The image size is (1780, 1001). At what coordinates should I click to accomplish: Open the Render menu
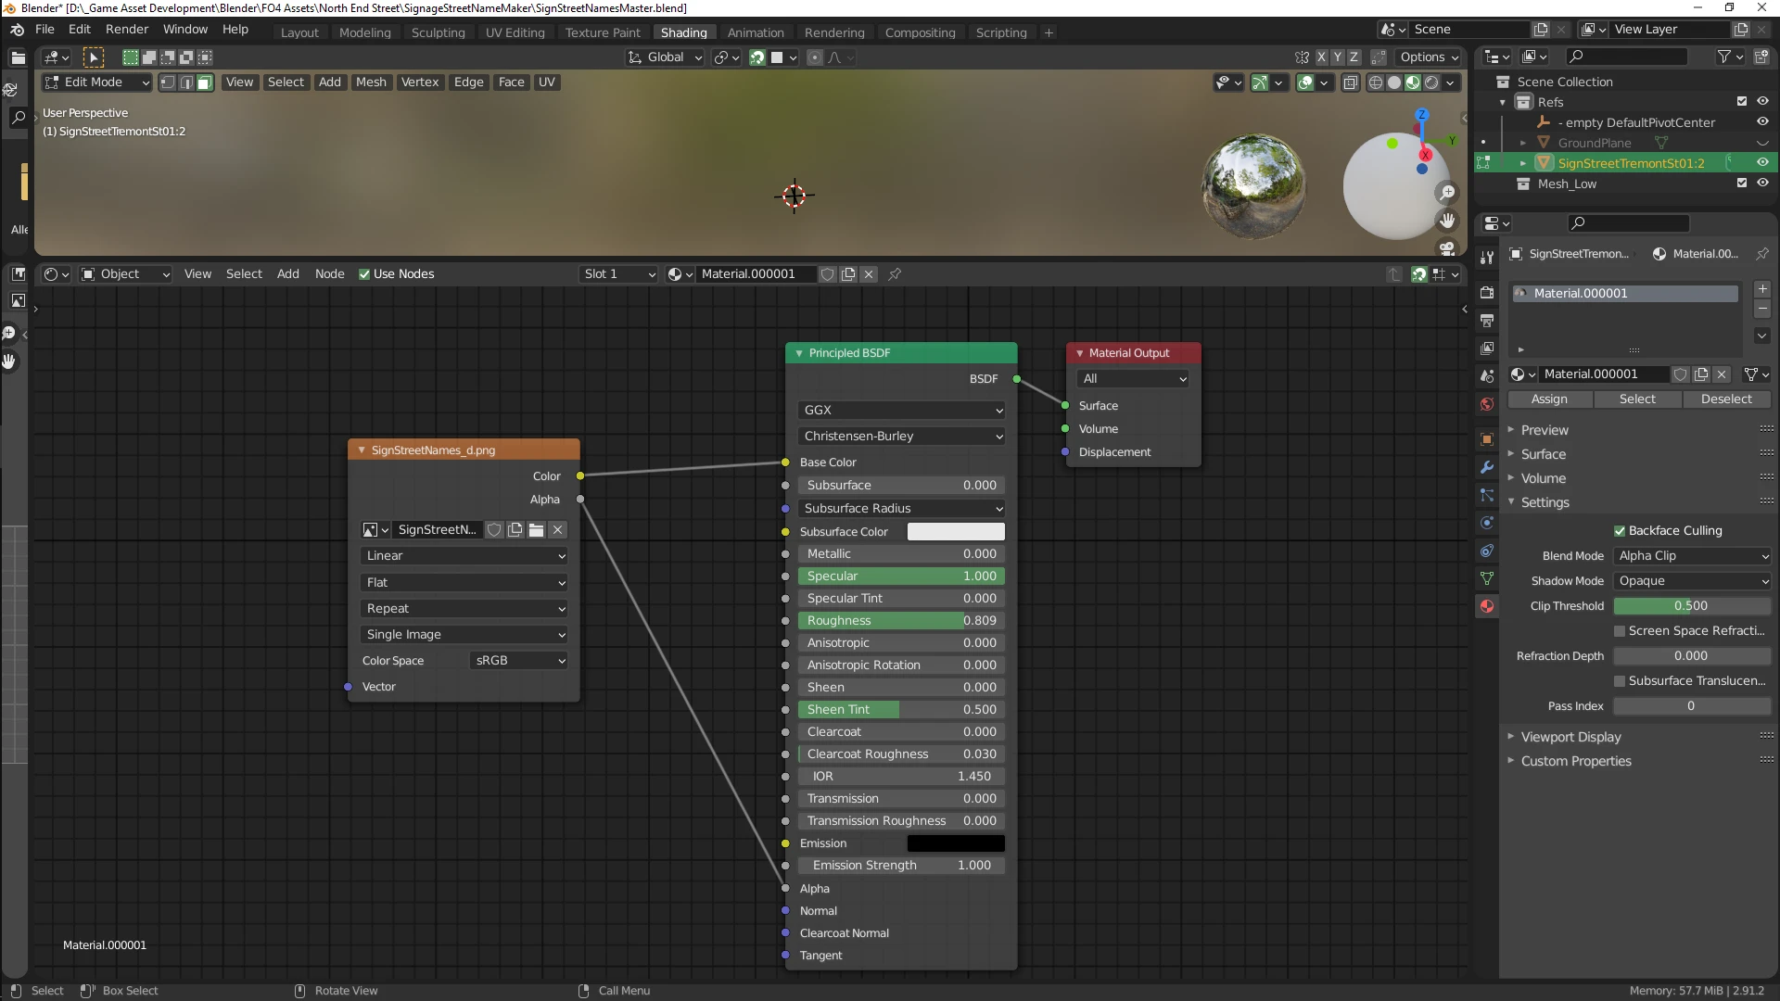(x=127, y=29)
